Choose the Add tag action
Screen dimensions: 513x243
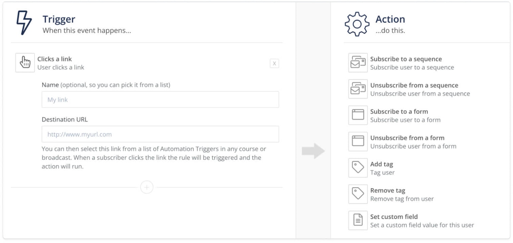coord(381,164)
